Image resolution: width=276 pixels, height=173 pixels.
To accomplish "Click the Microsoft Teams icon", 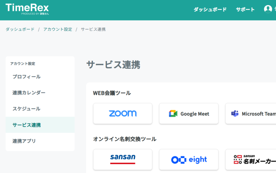I will coord(235,113).
